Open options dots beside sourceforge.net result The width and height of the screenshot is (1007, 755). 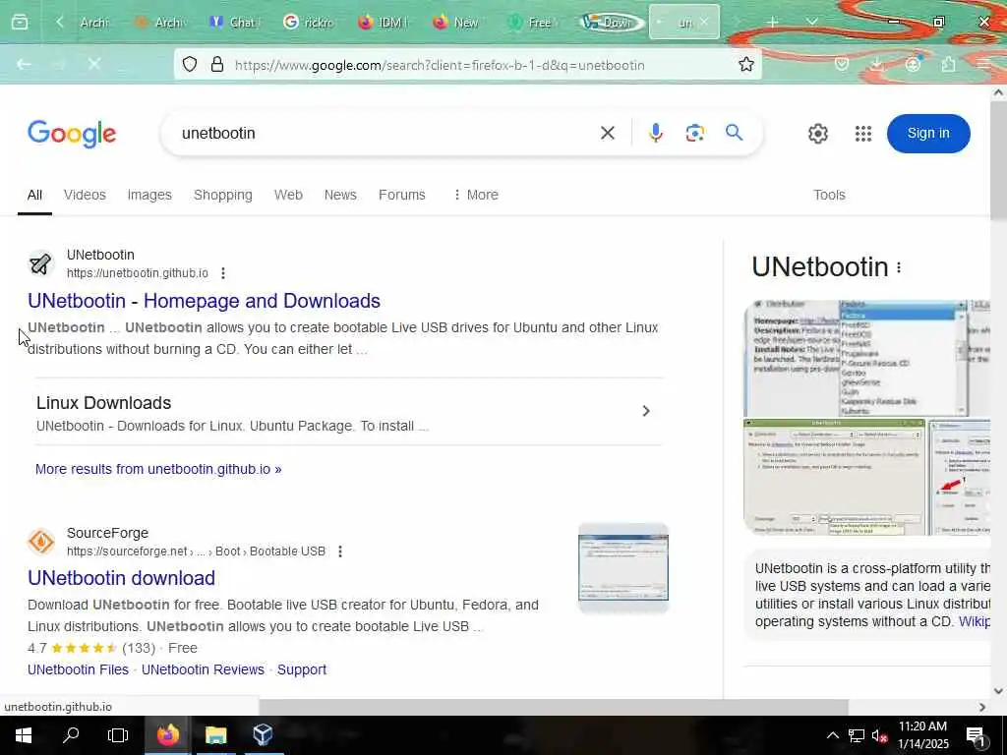[x=340, y=552]
